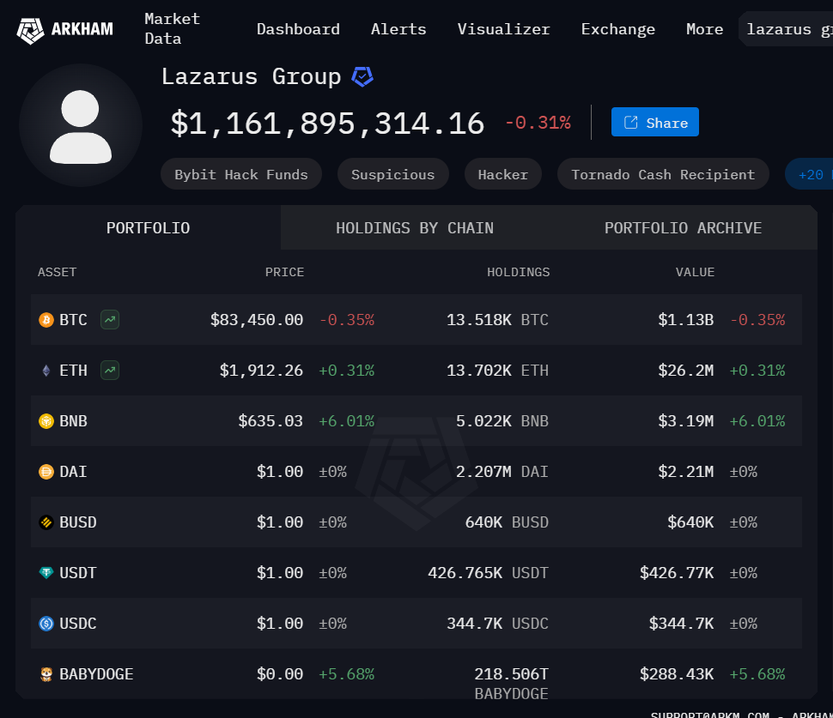Click the search field containing lazarus
The width and height of the screenshot is (833, 718).
[x=786, y=29]
